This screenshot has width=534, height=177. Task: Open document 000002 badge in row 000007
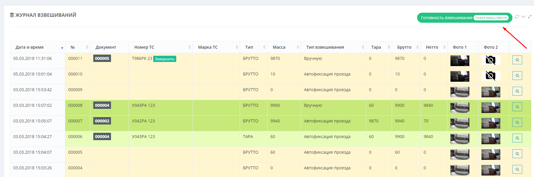pos(102,121)
